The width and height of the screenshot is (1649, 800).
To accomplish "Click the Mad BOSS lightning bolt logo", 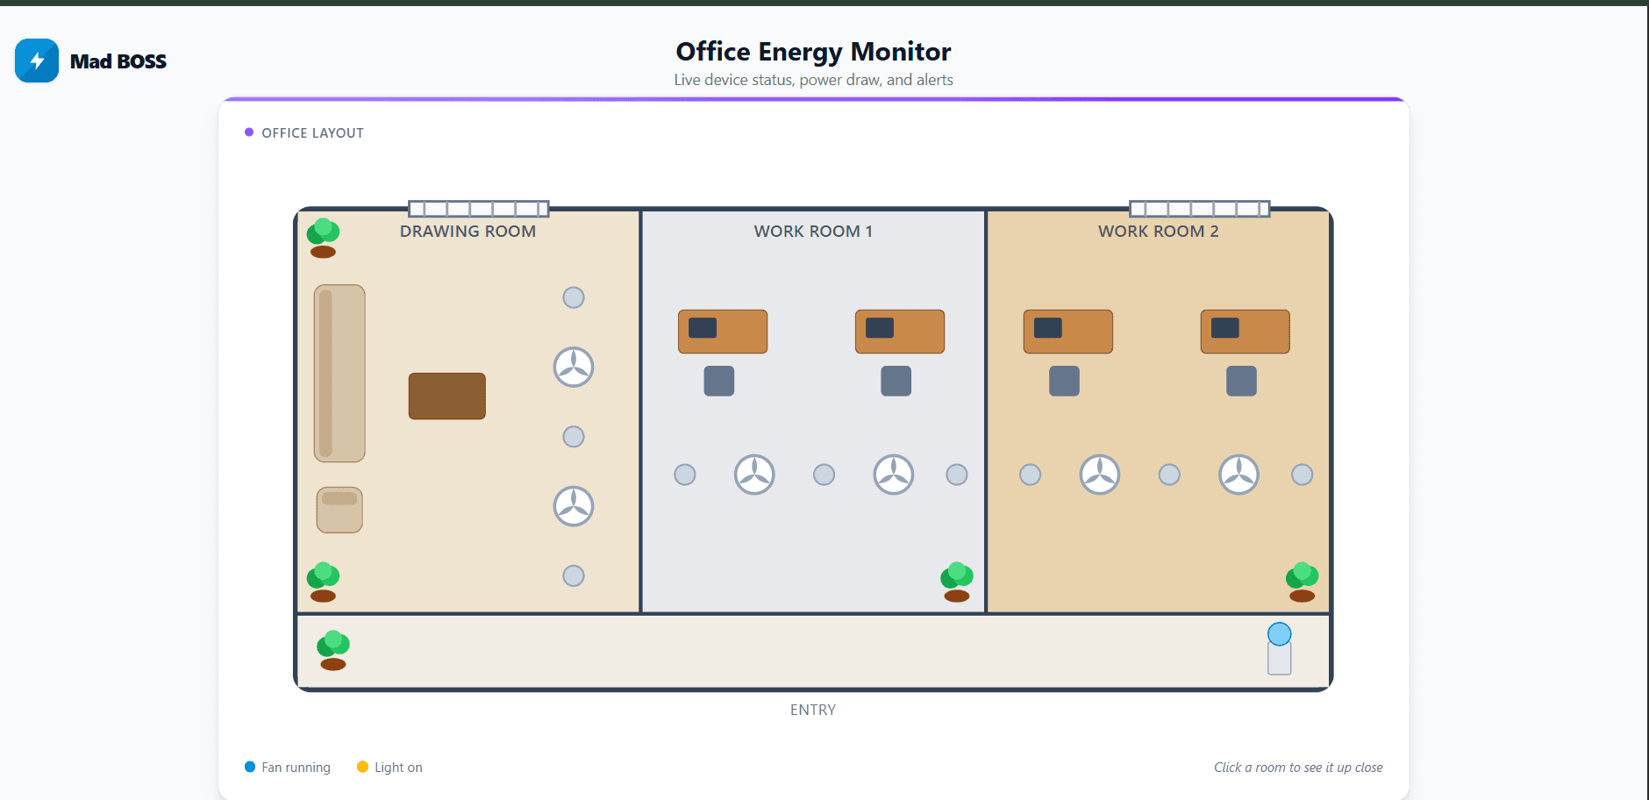I will (37, 61).
